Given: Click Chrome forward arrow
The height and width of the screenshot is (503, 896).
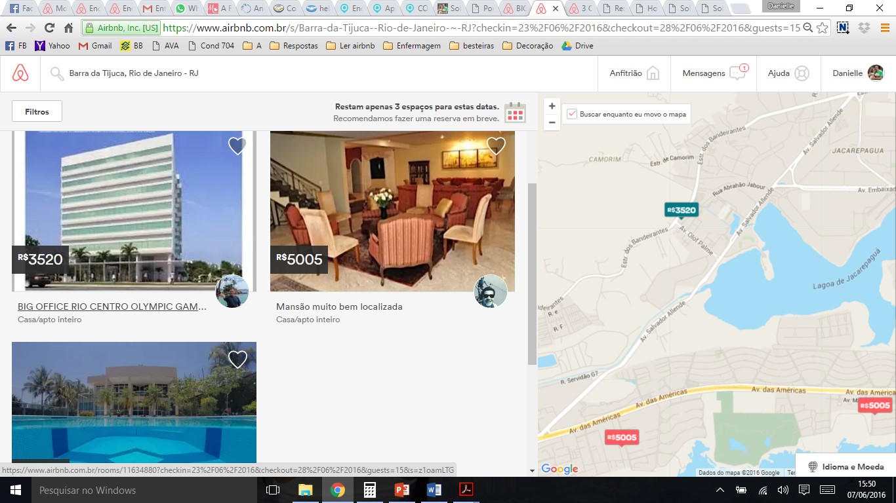Looking at the screenshot, I should pyautogui.click(x=30, y=28).
